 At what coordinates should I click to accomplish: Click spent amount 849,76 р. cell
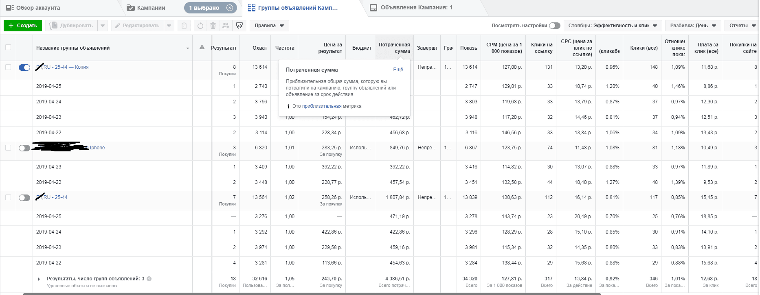[x=400, y=148]
